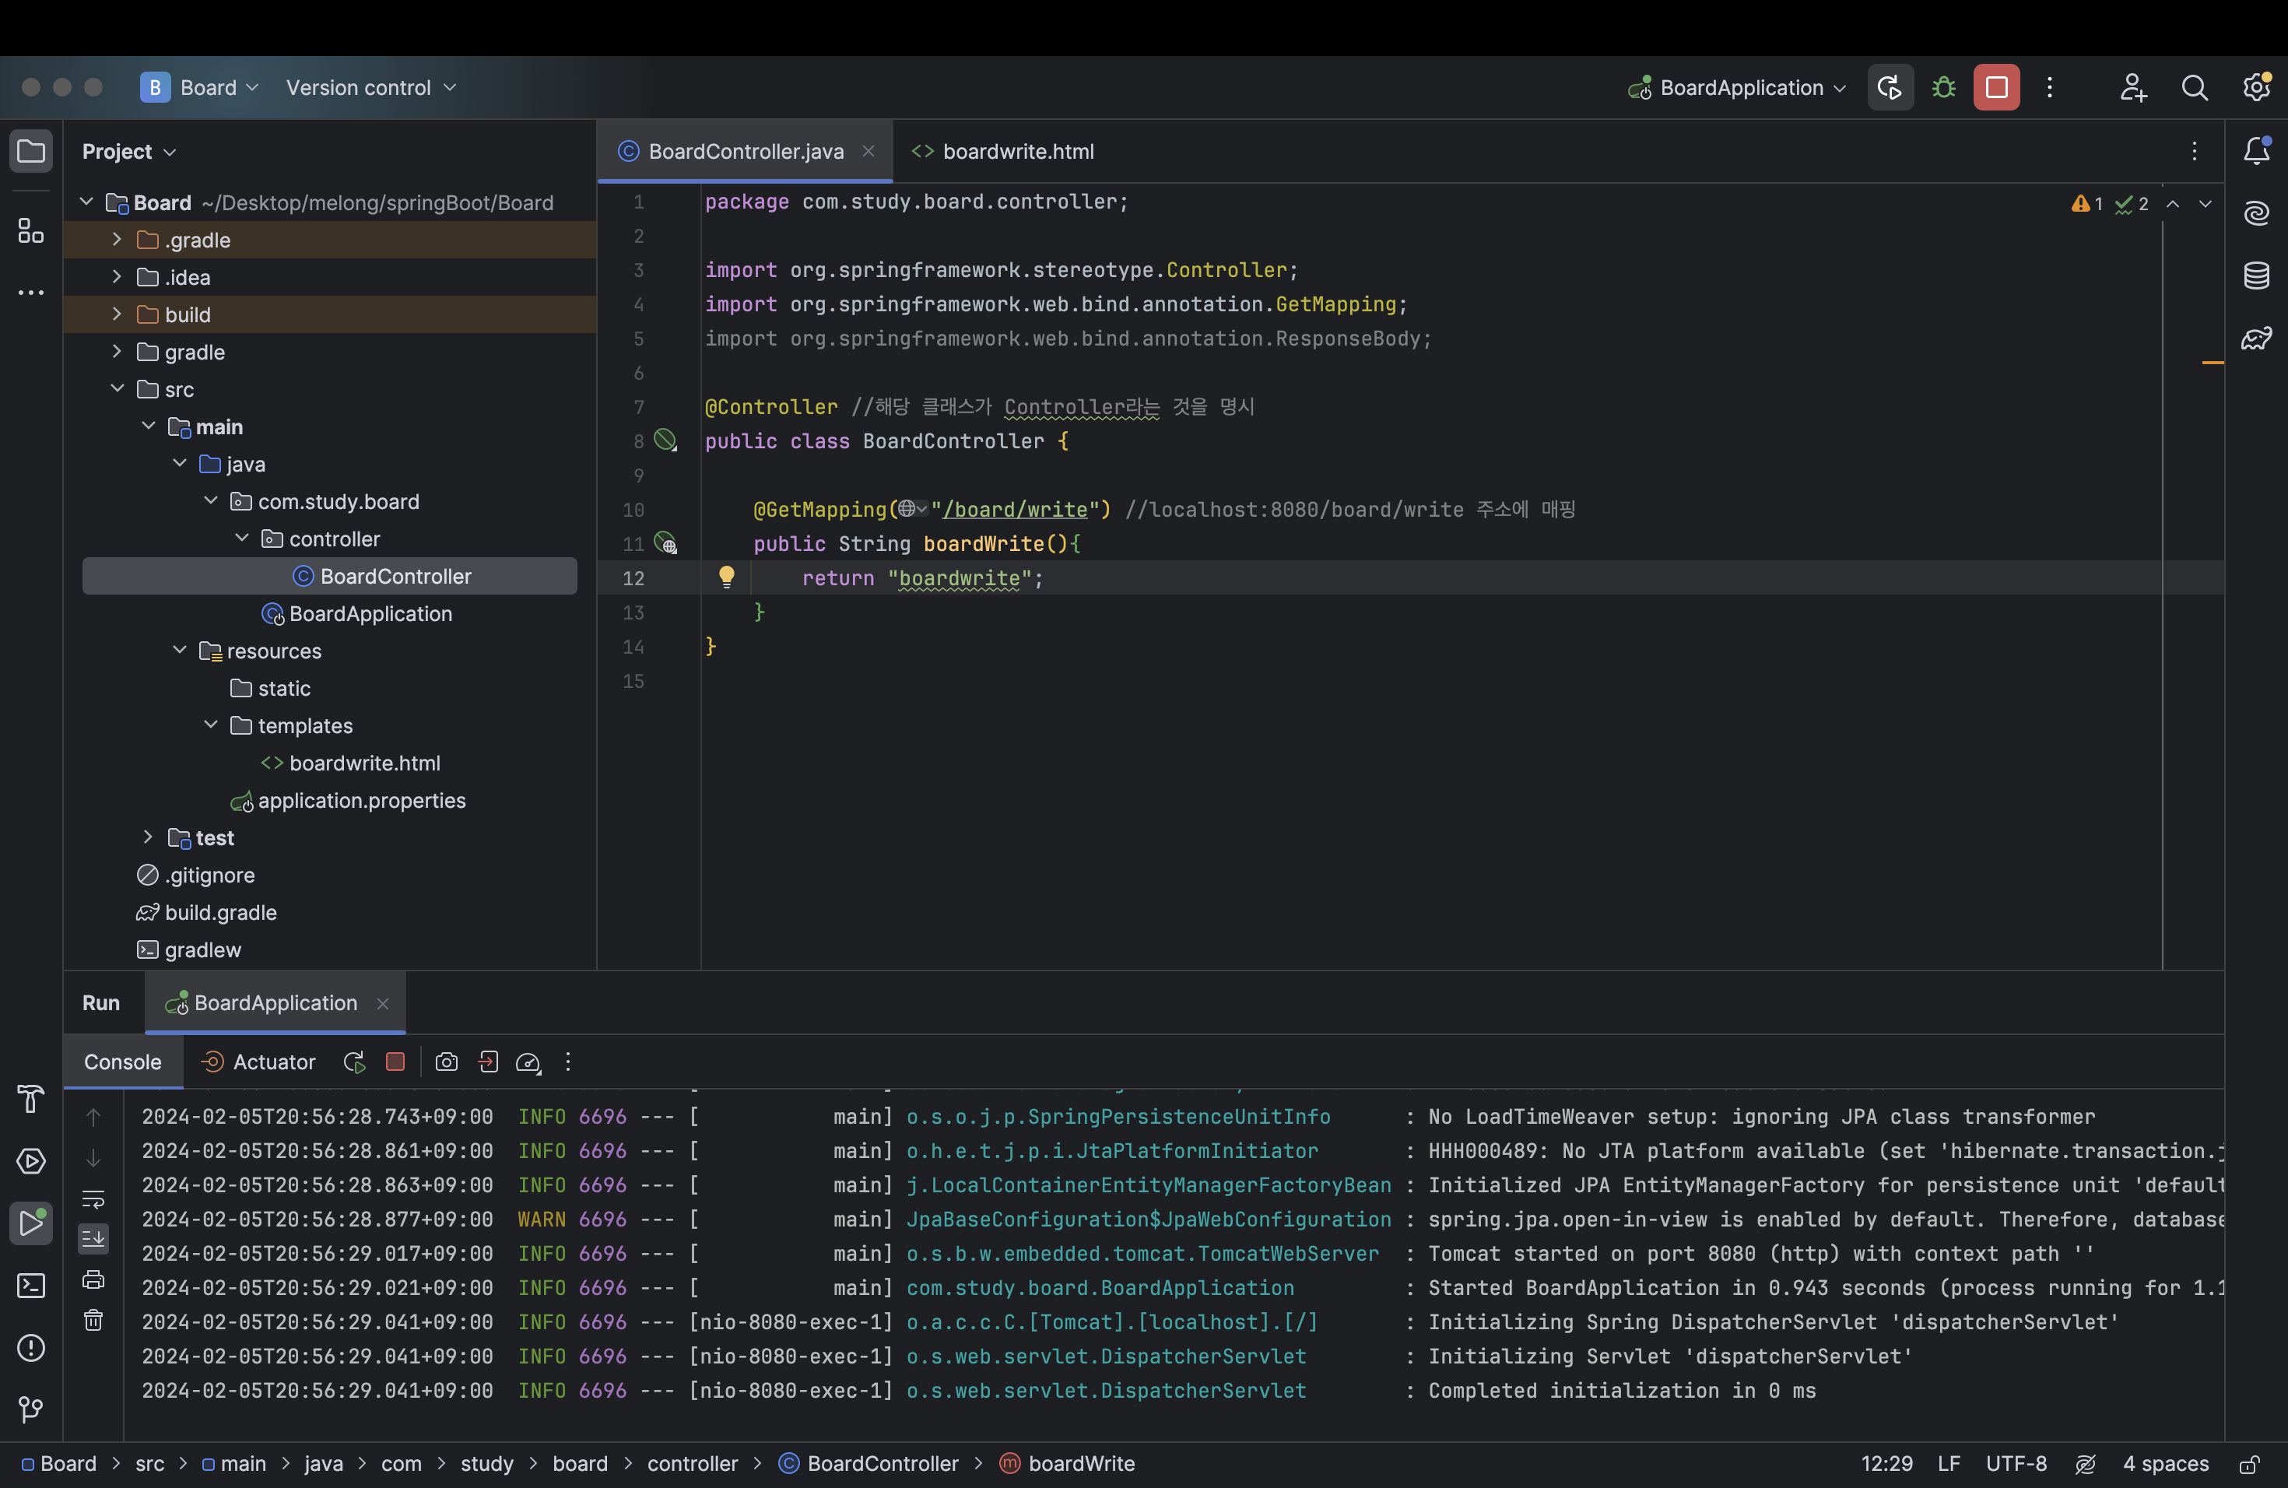Expand the build folder
Screen dimensions: 2288x1488
(116, 314)
